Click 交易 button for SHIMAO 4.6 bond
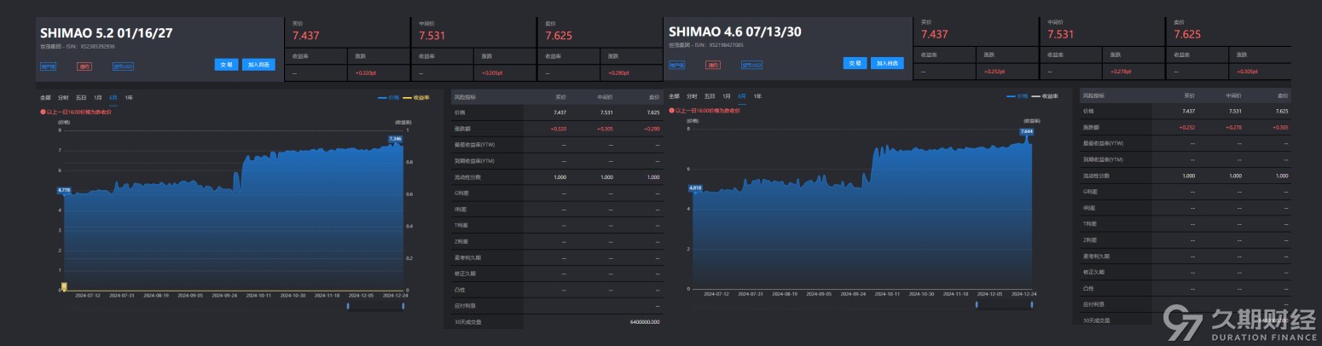Screen dimensions: 1322x346 [x=855, y=63]
